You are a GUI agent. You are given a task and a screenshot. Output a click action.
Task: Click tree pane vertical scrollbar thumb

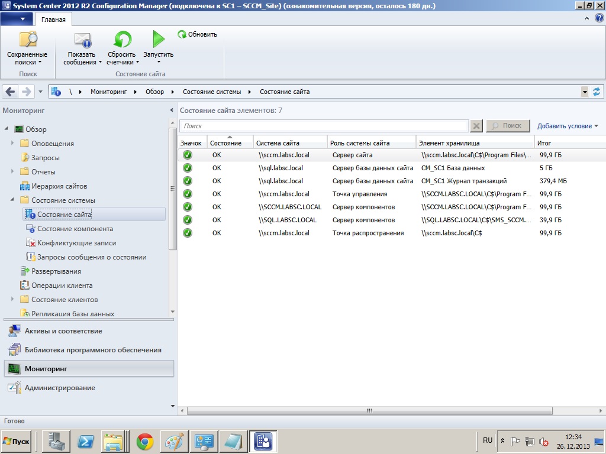[x=172, y=189]
